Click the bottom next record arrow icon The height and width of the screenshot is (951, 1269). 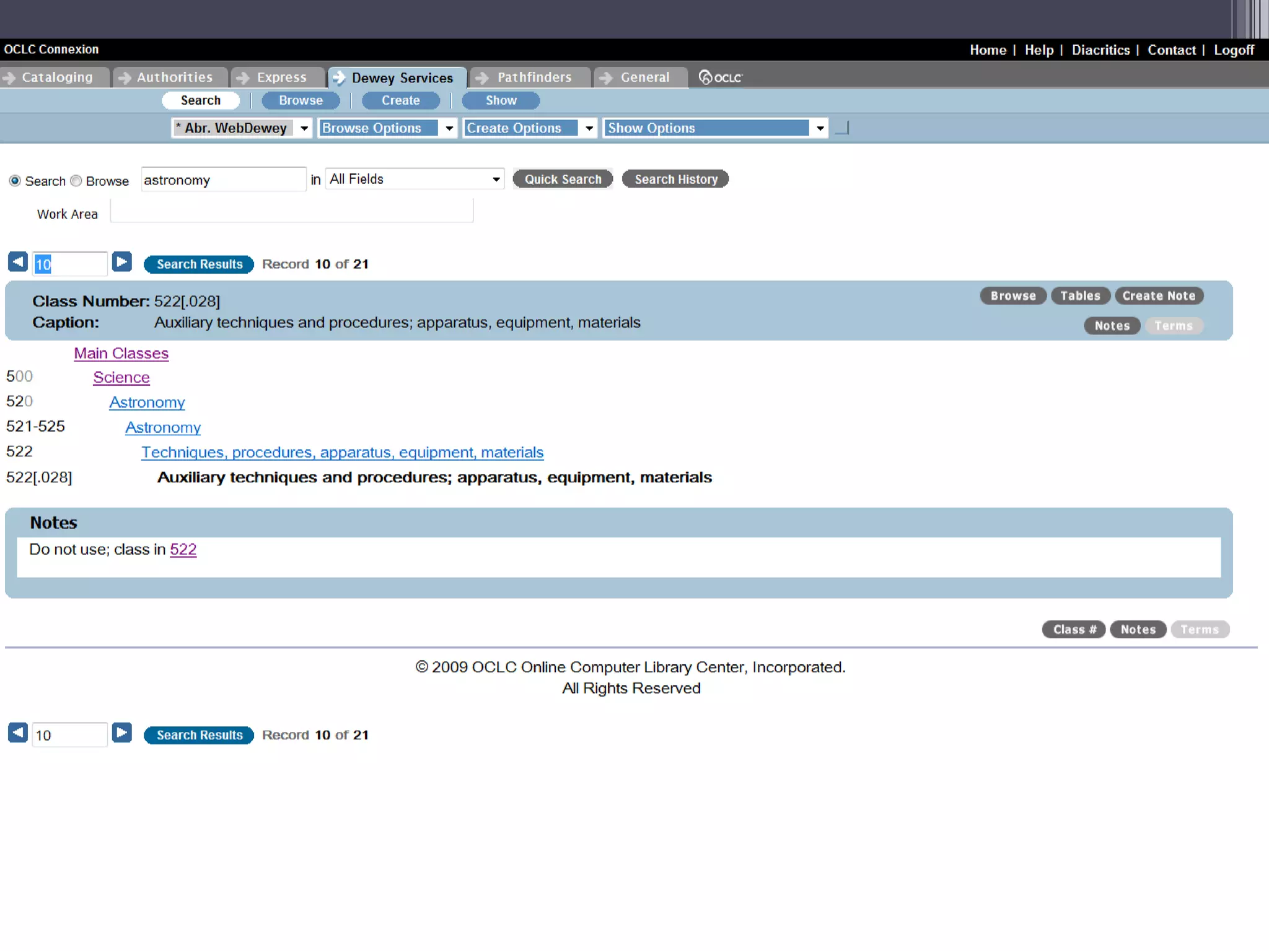(122, 733)
